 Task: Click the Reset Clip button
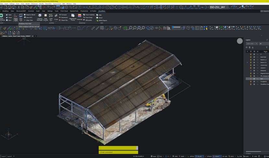pos(63,20)
